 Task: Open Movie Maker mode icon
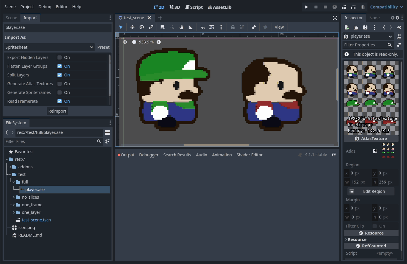coord(363,7)
